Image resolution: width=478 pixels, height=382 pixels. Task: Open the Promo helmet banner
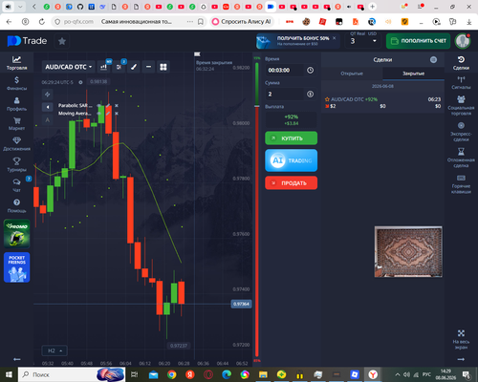pyautogui.click(x=17, y=234)
